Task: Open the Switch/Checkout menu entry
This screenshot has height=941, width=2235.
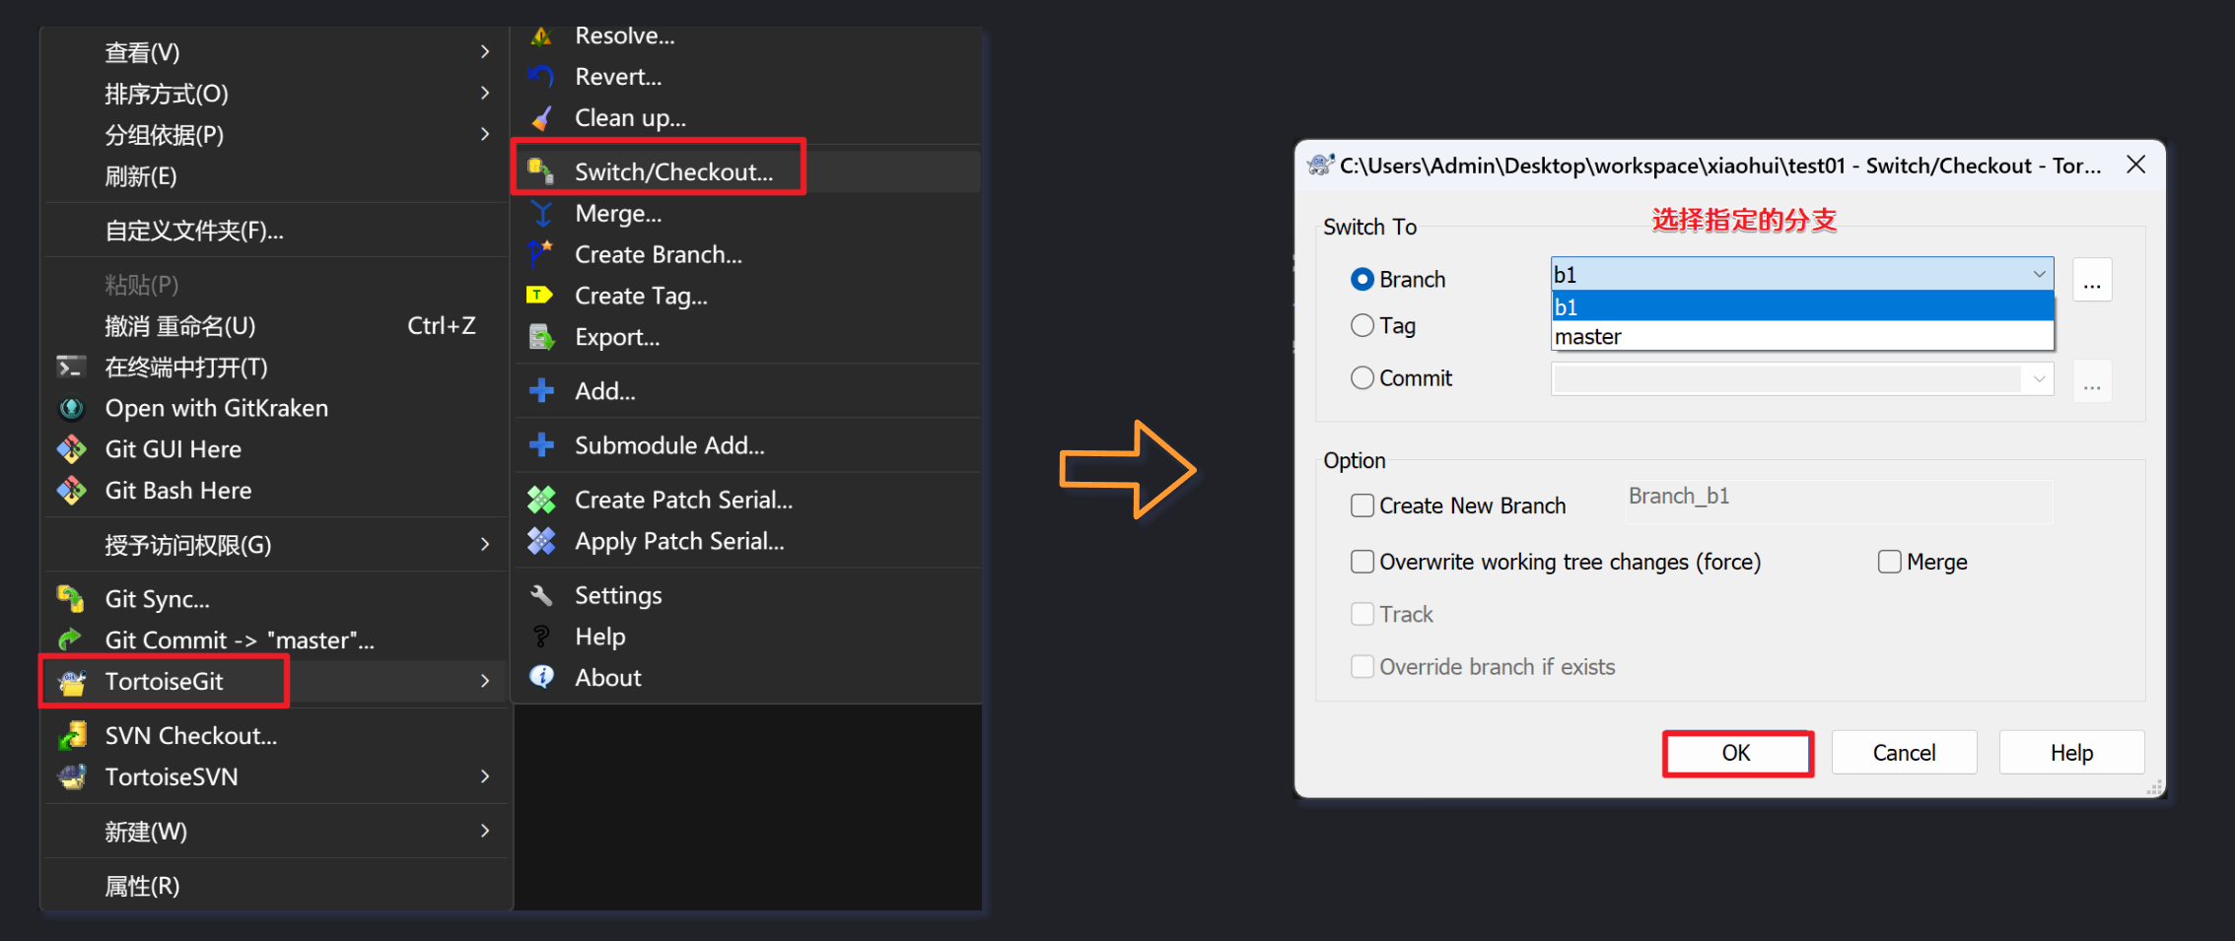Action: tap(674, 172)
